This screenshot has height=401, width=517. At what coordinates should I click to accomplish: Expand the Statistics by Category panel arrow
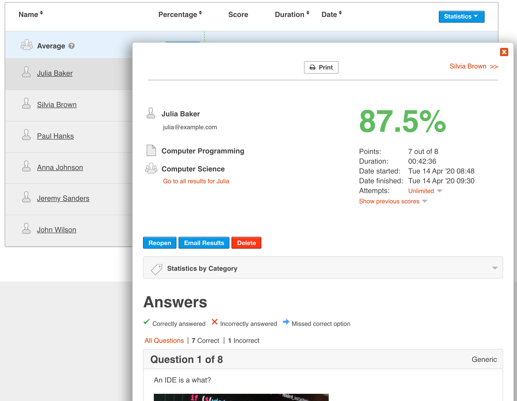coord(495,268)
